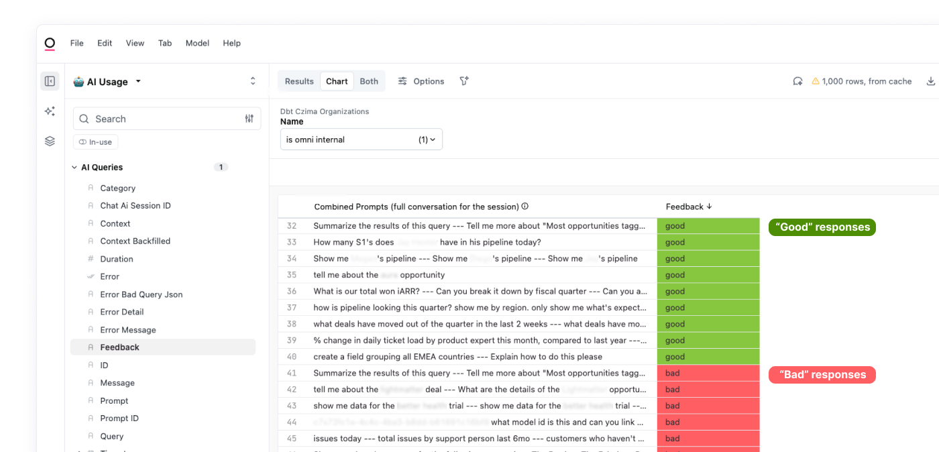Download the query results

click(x=931, y=80)
